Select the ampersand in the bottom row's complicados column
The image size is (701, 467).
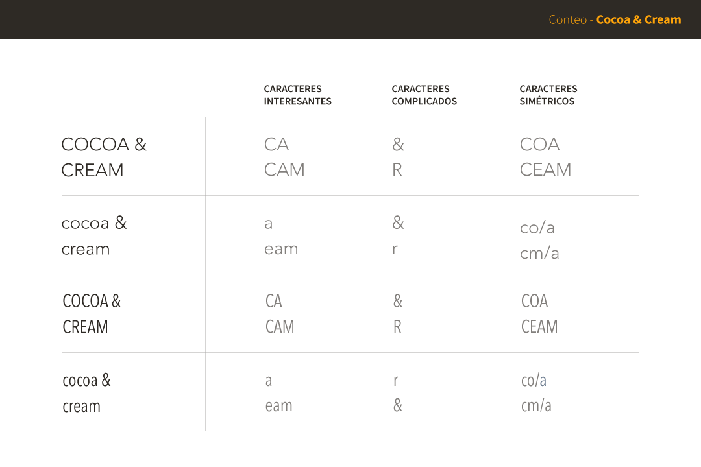click(x=397, y=406)
